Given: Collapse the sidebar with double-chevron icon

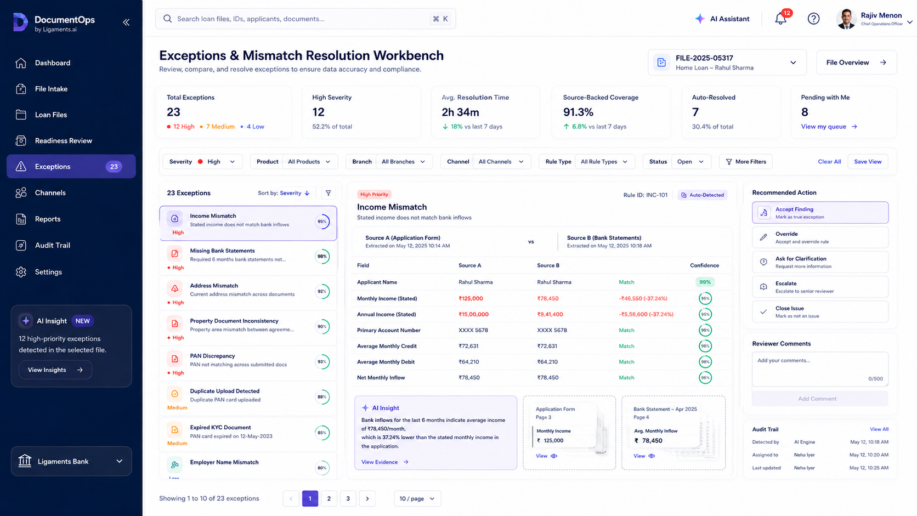Looking at the screenshot, I should pyautogui.click(x=126, y=22).
